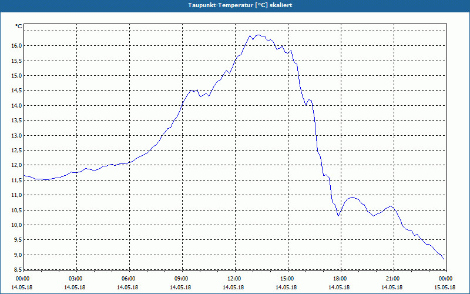Viewport: 470px width, 294px height.
Task: Select the 14.05.18 date under 18:00
Action: 340,288
